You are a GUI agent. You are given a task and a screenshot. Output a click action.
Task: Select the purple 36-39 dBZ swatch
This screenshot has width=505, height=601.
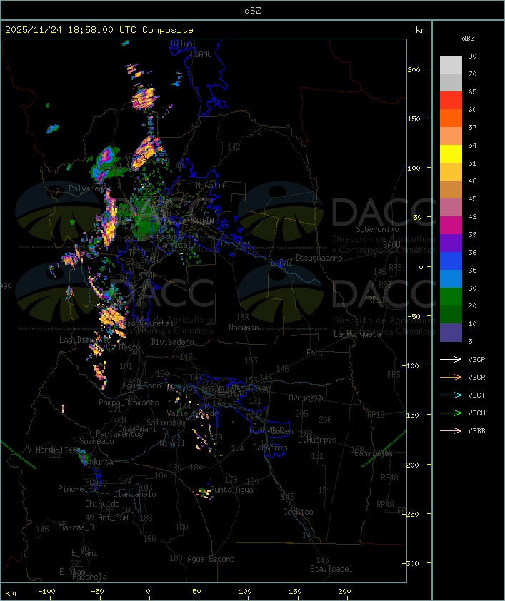click(x=451, y=243)
